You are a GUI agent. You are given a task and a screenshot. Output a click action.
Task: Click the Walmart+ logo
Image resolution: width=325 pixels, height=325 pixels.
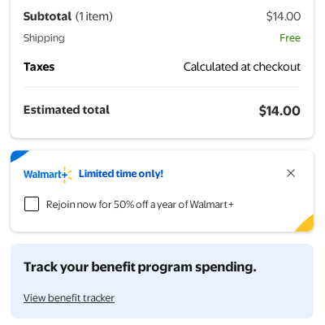(48, 175)
